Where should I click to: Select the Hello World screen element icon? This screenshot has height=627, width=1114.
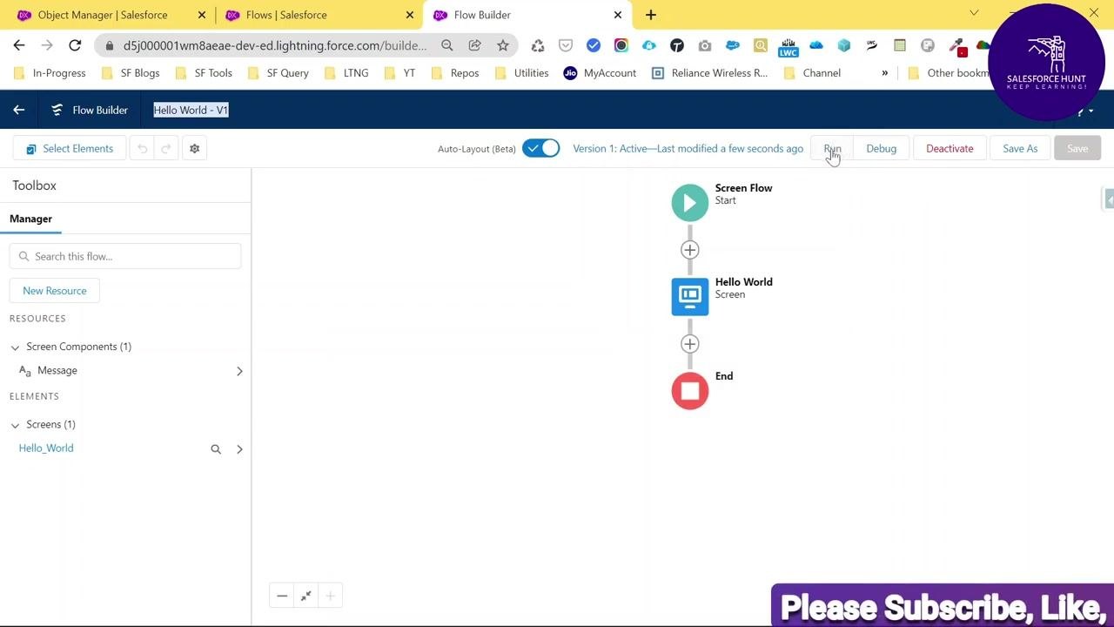click(690, 297)
